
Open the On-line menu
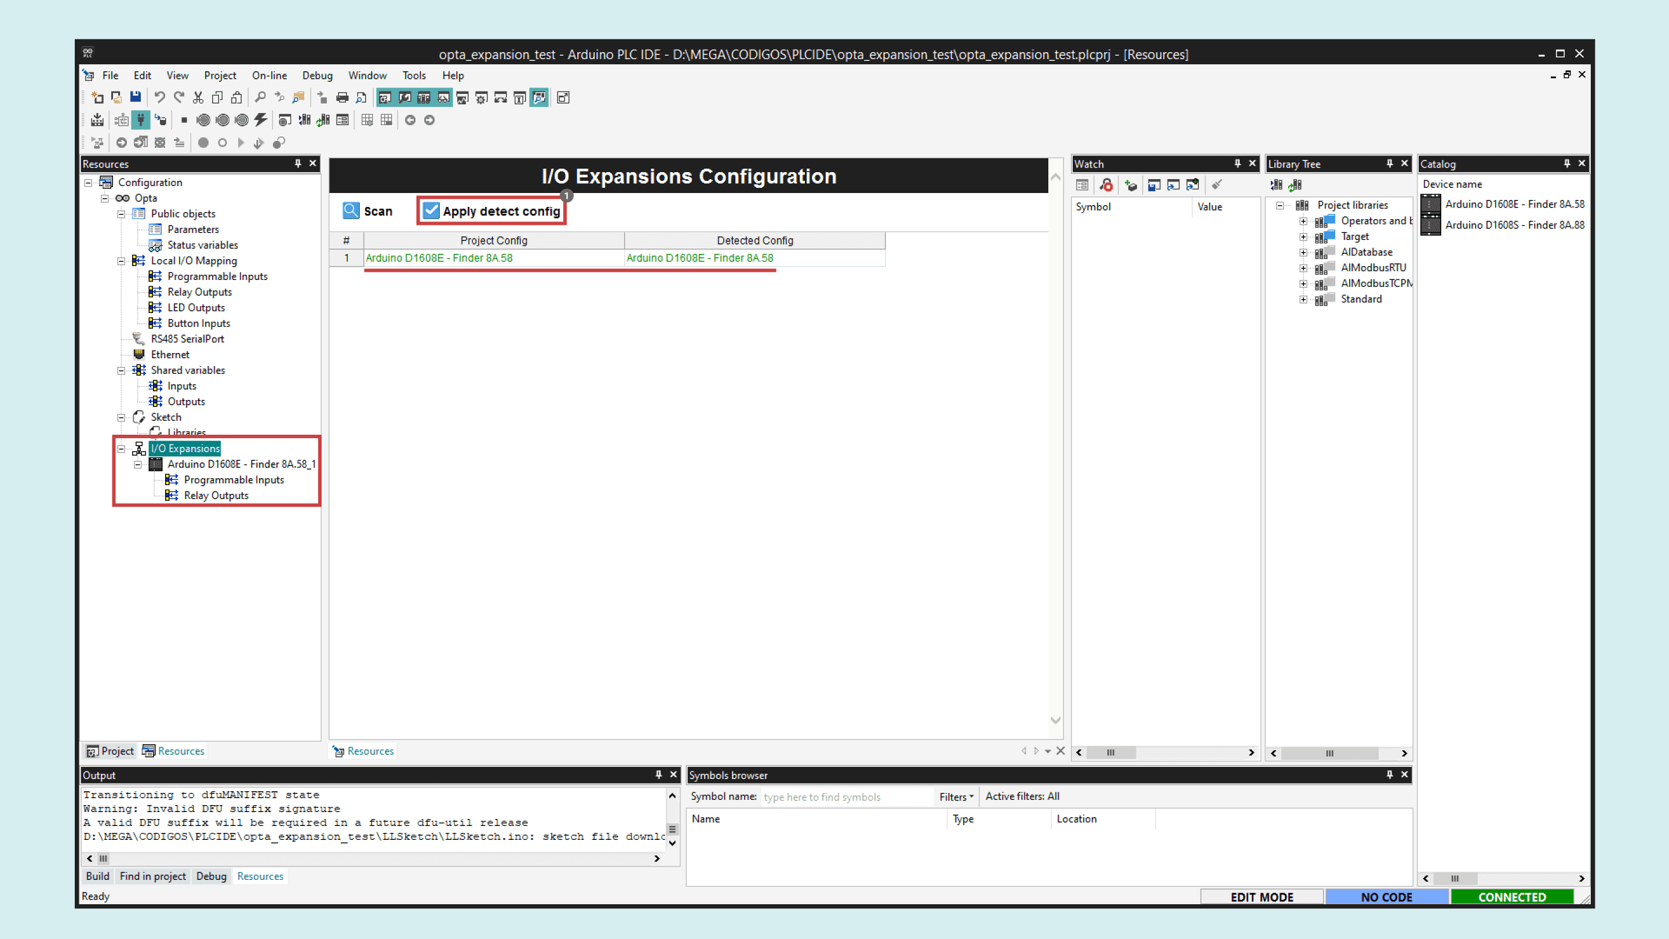point(269,75)
